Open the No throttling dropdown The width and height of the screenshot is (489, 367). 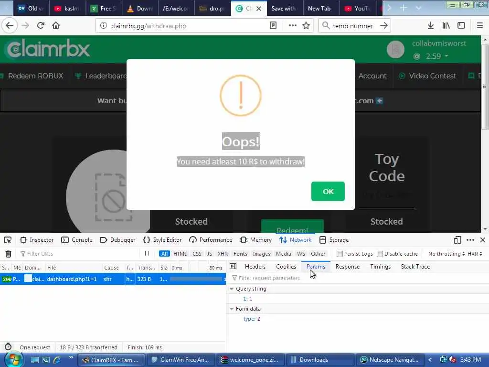[x=446, y=254]
